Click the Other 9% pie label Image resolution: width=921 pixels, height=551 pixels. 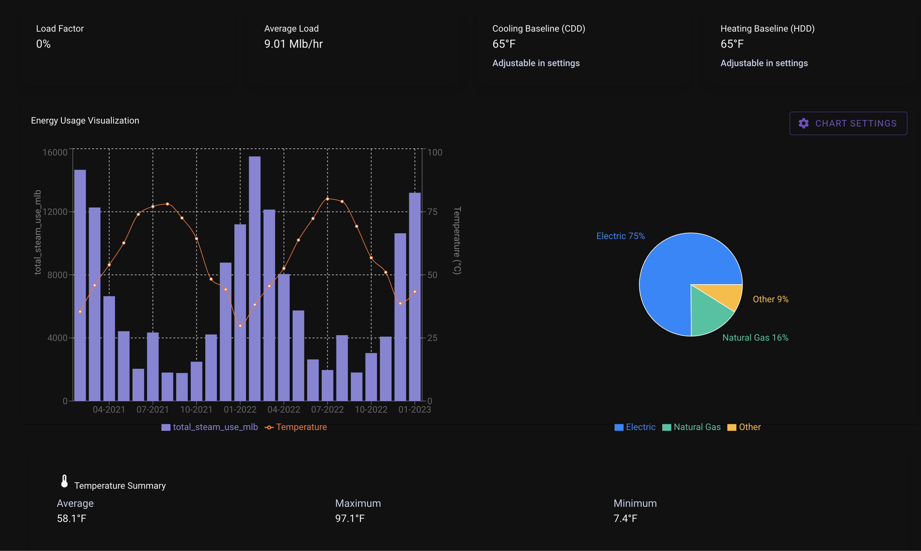pyautogui.click(x=771, y=299)
